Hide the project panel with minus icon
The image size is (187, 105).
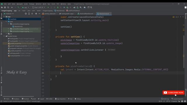pyautogui.click(x=39, y=14)
